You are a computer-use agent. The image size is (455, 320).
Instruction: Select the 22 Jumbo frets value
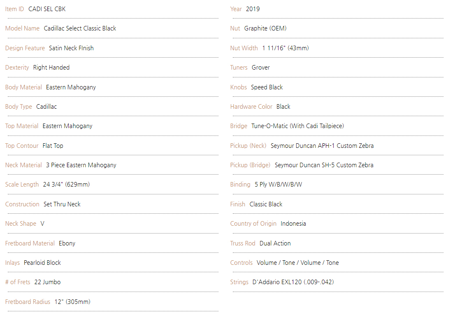[x=47, y=282]
